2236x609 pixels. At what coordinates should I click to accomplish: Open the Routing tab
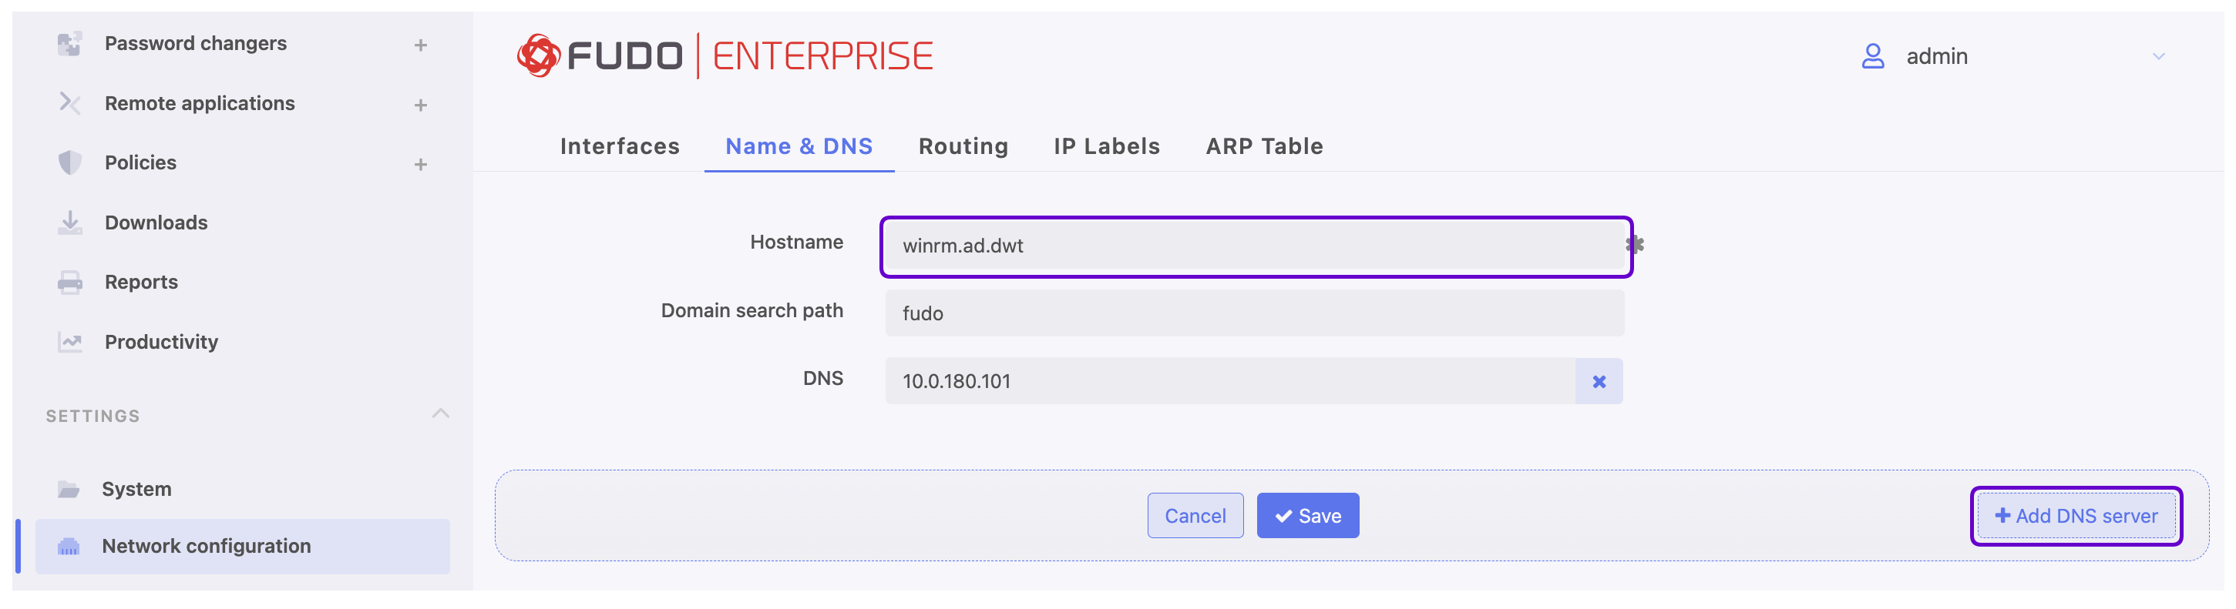963,146
